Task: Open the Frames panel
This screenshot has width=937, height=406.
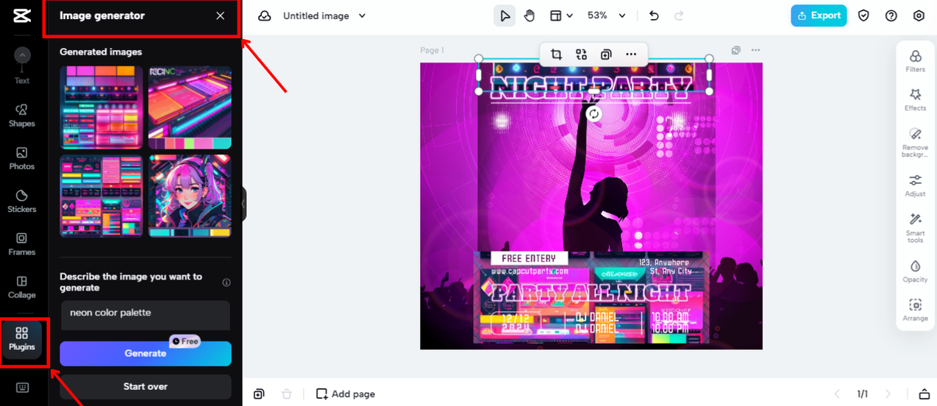Action: coord(22,243)
